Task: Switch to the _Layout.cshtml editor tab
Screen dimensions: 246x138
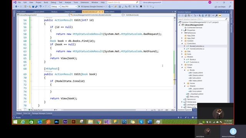Action: click(38, 12)
